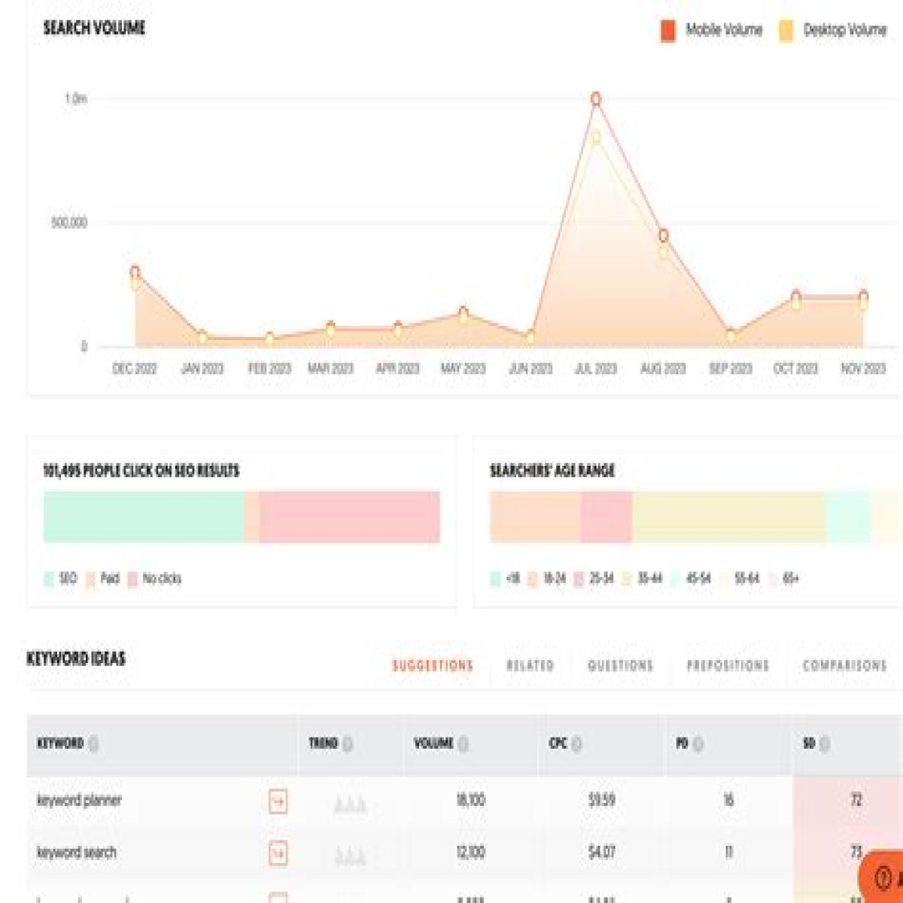Click the <18 age legend entry
This screenshot has width=903, height=903.
click(x=505, y=579)
